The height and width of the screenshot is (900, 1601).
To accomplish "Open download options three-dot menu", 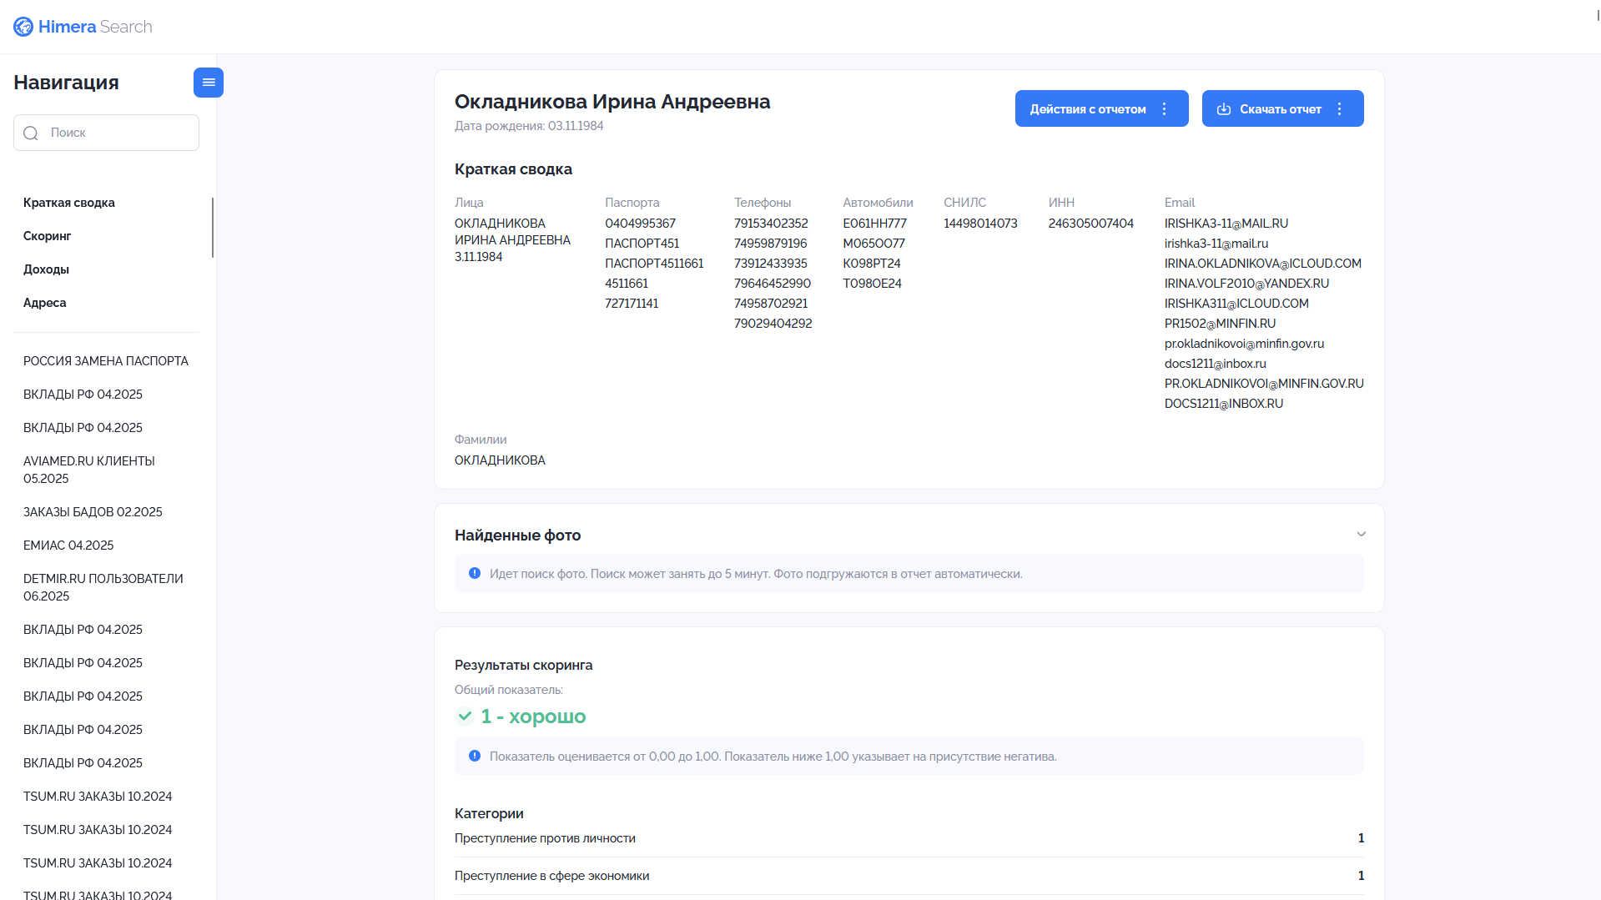I will pyautogui.click(x=1340, y=109).
